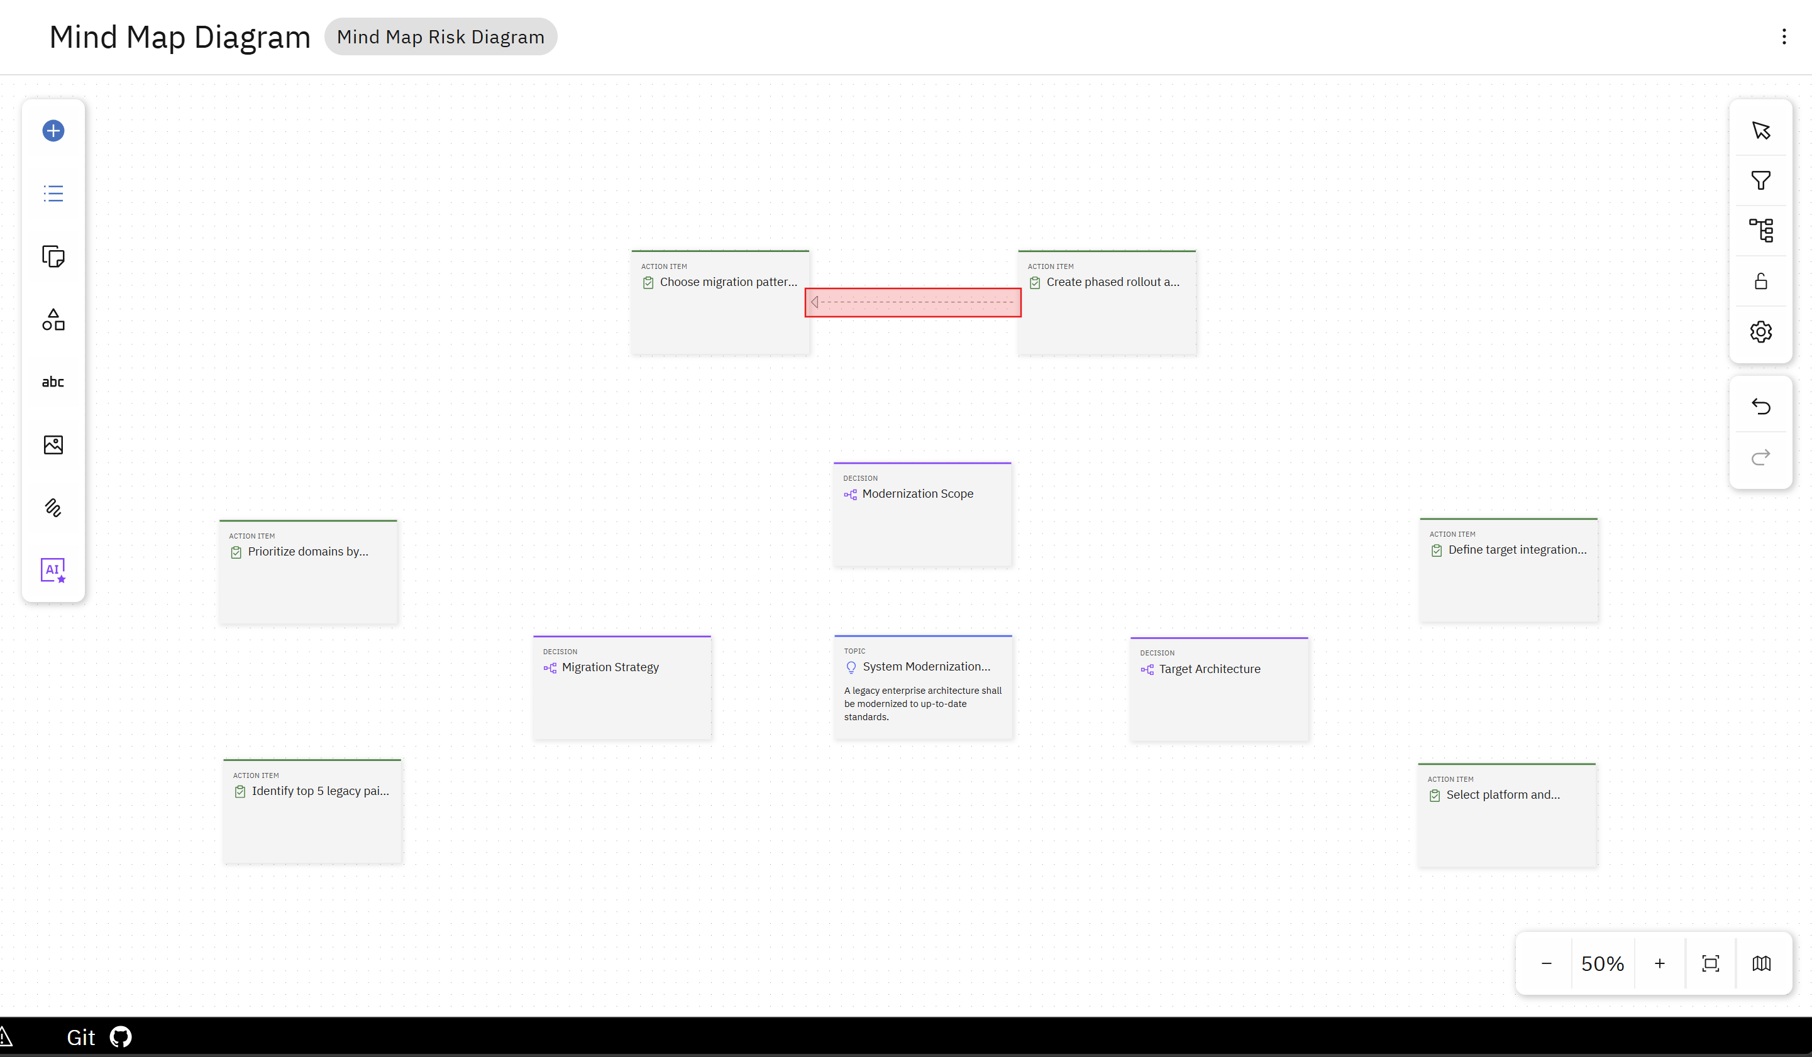
Task: Select the Create phased rollout card
Action: (1107, 302)
